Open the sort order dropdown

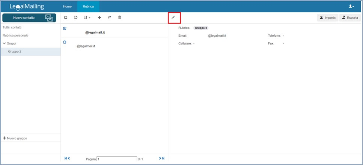click(87, 18)
